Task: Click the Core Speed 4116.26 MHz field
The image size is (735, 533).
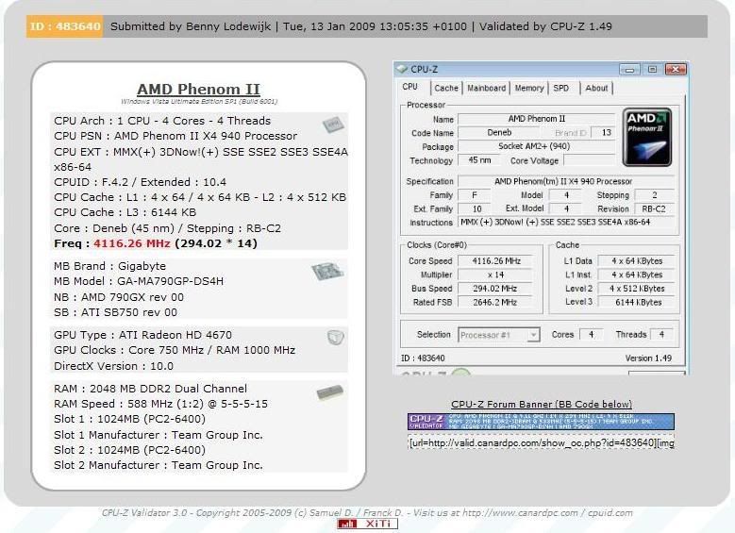Action: [x=495, y=261]
